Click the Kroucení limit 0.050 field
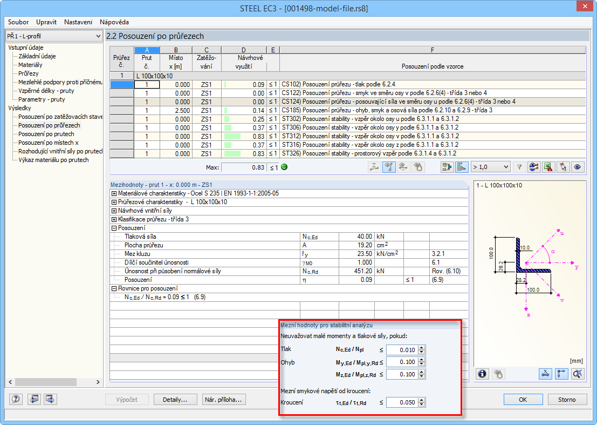Screen dimensions: 597x425 coord(402,402)
